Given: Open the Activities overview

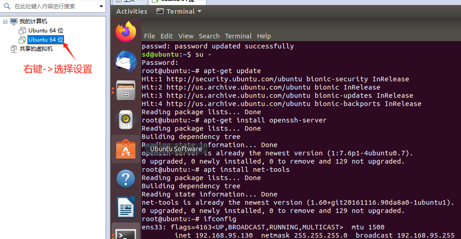Looking at the screenshot, I should 132,11.
